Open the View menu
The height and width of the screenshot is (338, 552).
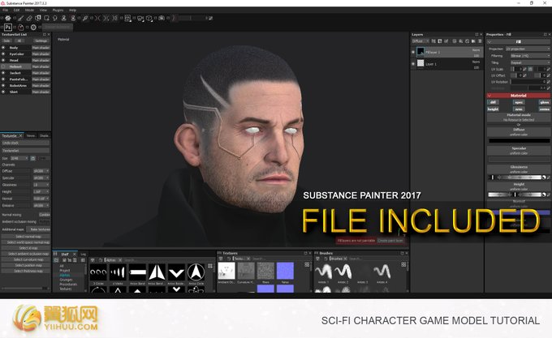coord(43,11)
